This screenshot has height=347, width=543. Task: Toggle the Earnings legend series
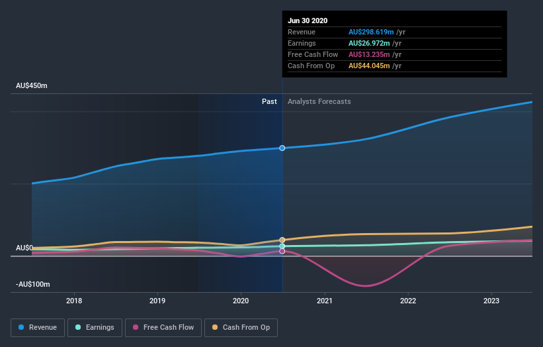pyautogui.click(x=95, y=328)
